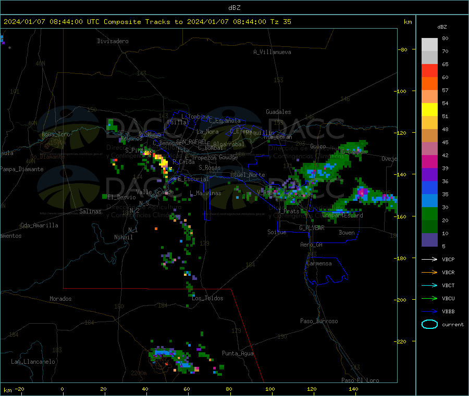The height and width of the screenshot is (396, 469).
Task: Click the Pampa_Diamante map label
Action: tap(21, 169)
